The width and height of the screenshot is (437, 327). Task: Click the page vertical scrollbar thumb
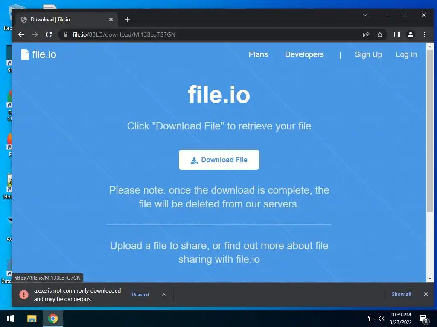[430, 131]
